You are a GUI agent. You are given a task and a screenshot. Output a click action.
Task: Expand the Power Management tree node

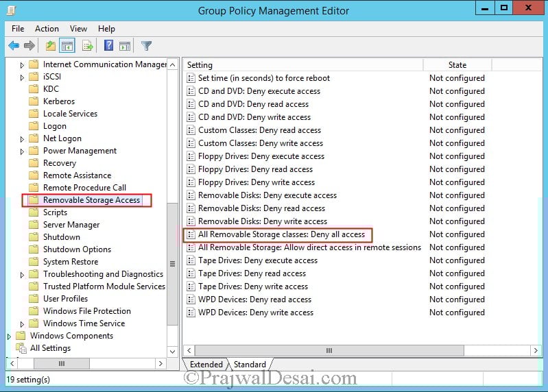click(x=22, y=151)
